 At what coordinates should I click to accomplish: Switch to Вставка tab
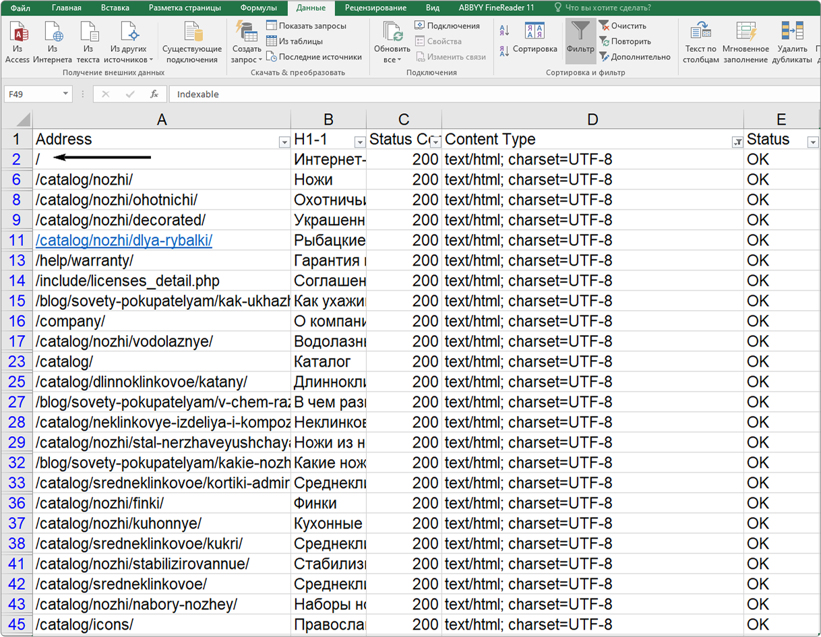point(115,8)
